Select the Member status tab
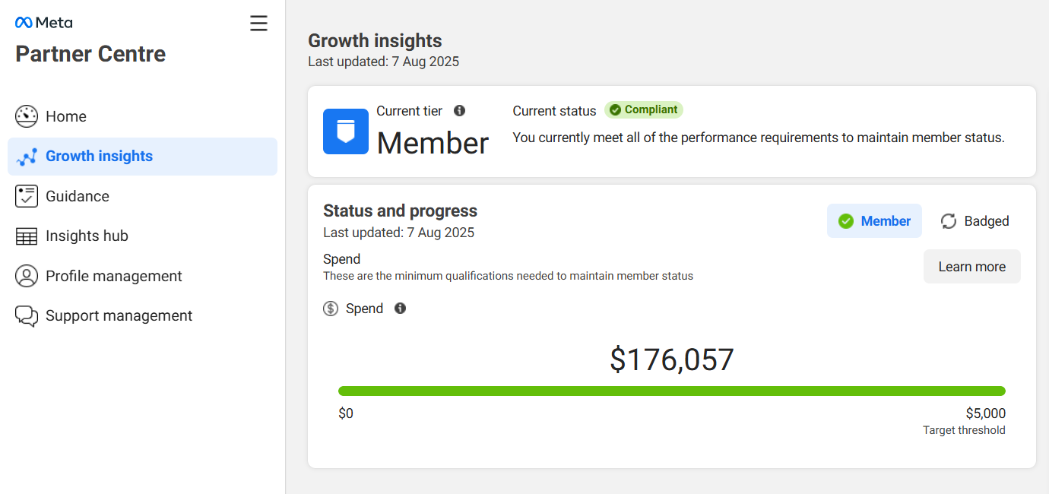Screen dimensions: 1049x494 pos(874,221)
